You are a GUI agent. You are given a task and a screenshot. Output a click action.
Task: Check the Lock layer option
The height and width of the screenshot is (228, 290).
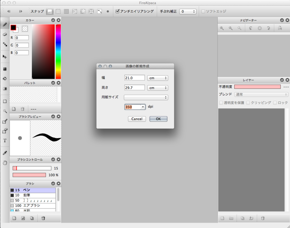pos(275,103)
